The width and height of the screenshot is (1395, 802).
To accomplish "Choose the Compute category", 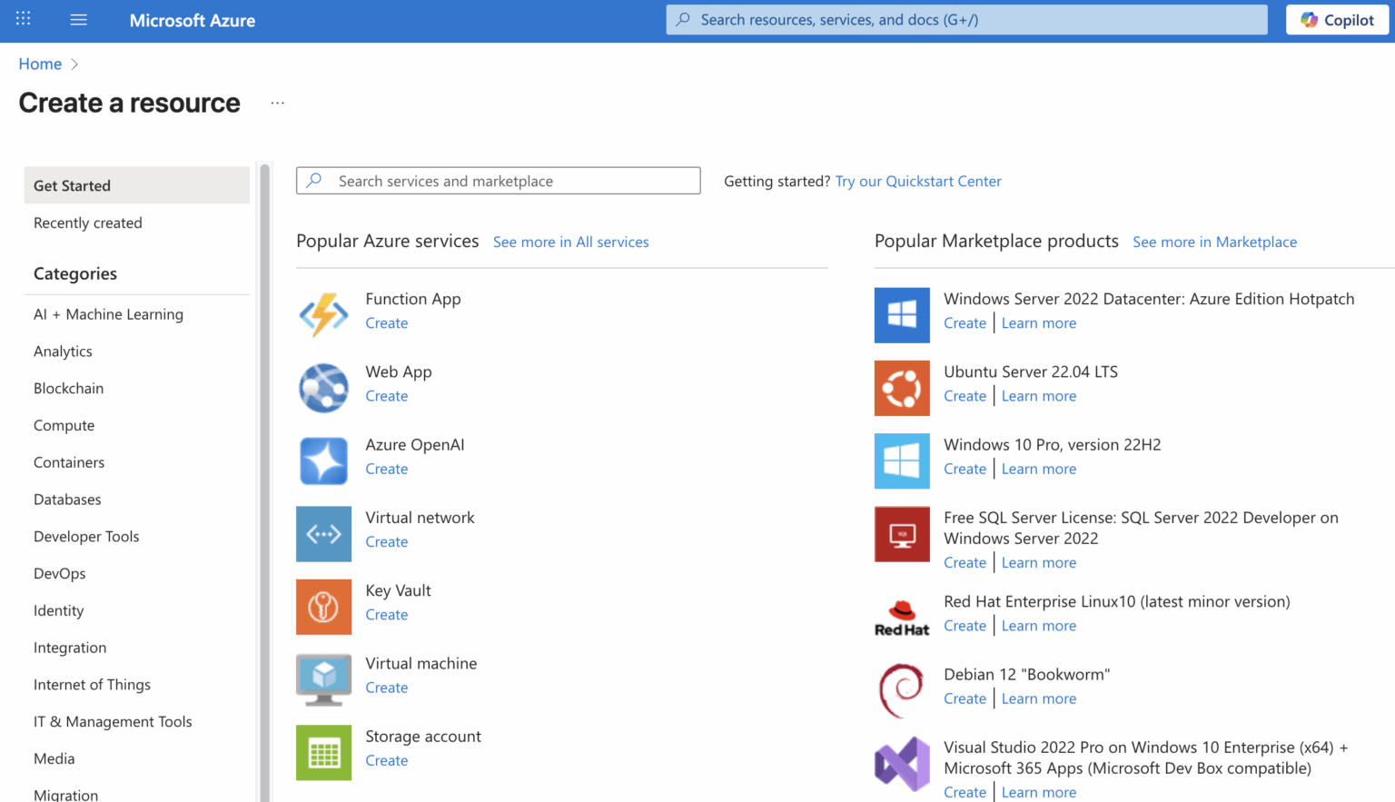I will [64, 425].
